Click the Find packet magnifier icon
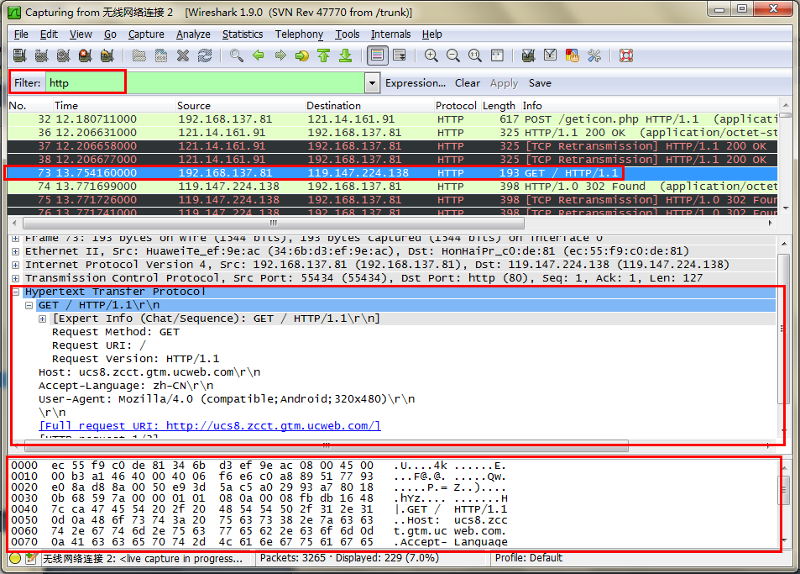Image resolution: width=800 pixels, height=574 pixels. [237, 56]
